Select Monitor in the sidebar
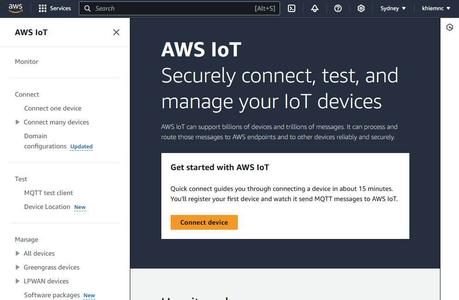This screenshot has width=459, height=300. point(26,61)
